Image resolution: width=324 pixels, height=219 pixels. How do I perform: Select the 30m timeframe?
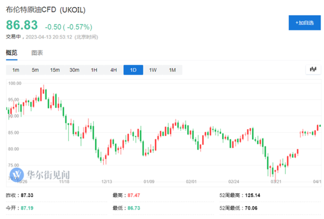pyautogui.click(x=74, y=70)
